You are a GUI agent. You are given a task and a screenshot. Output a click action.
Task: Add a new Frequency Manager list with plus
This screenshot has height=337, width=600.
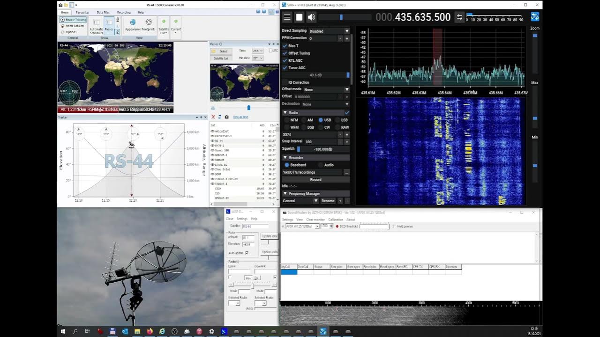click(341, 201)
